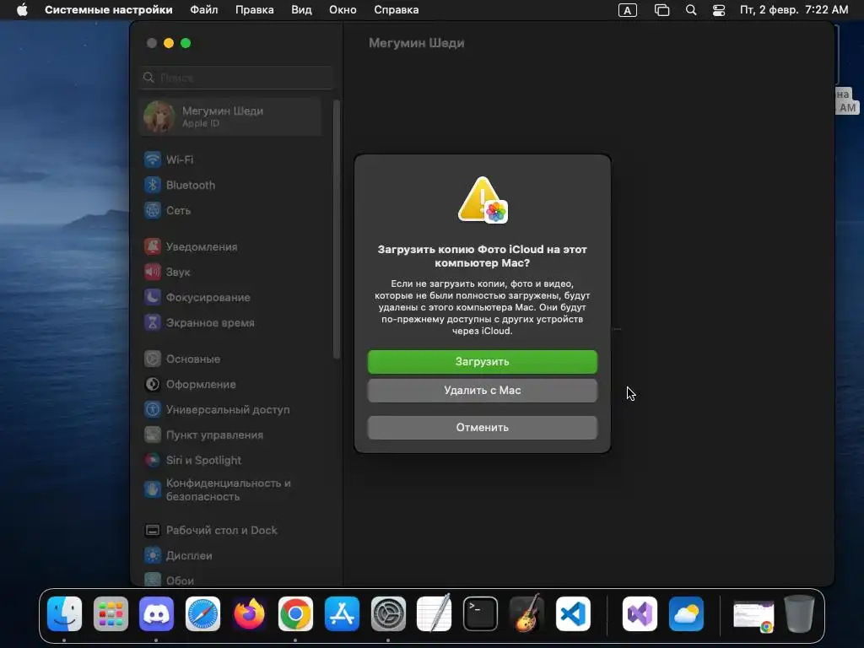Image resolution: width=864 pixels, height=648 pixels.
Task: Click the input source A icon
Action: 628,10
